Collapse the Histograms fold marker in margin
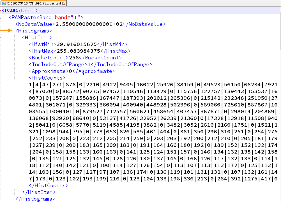Image resolution: width=281 pixels, height=202 pixels. click(1, 31)
